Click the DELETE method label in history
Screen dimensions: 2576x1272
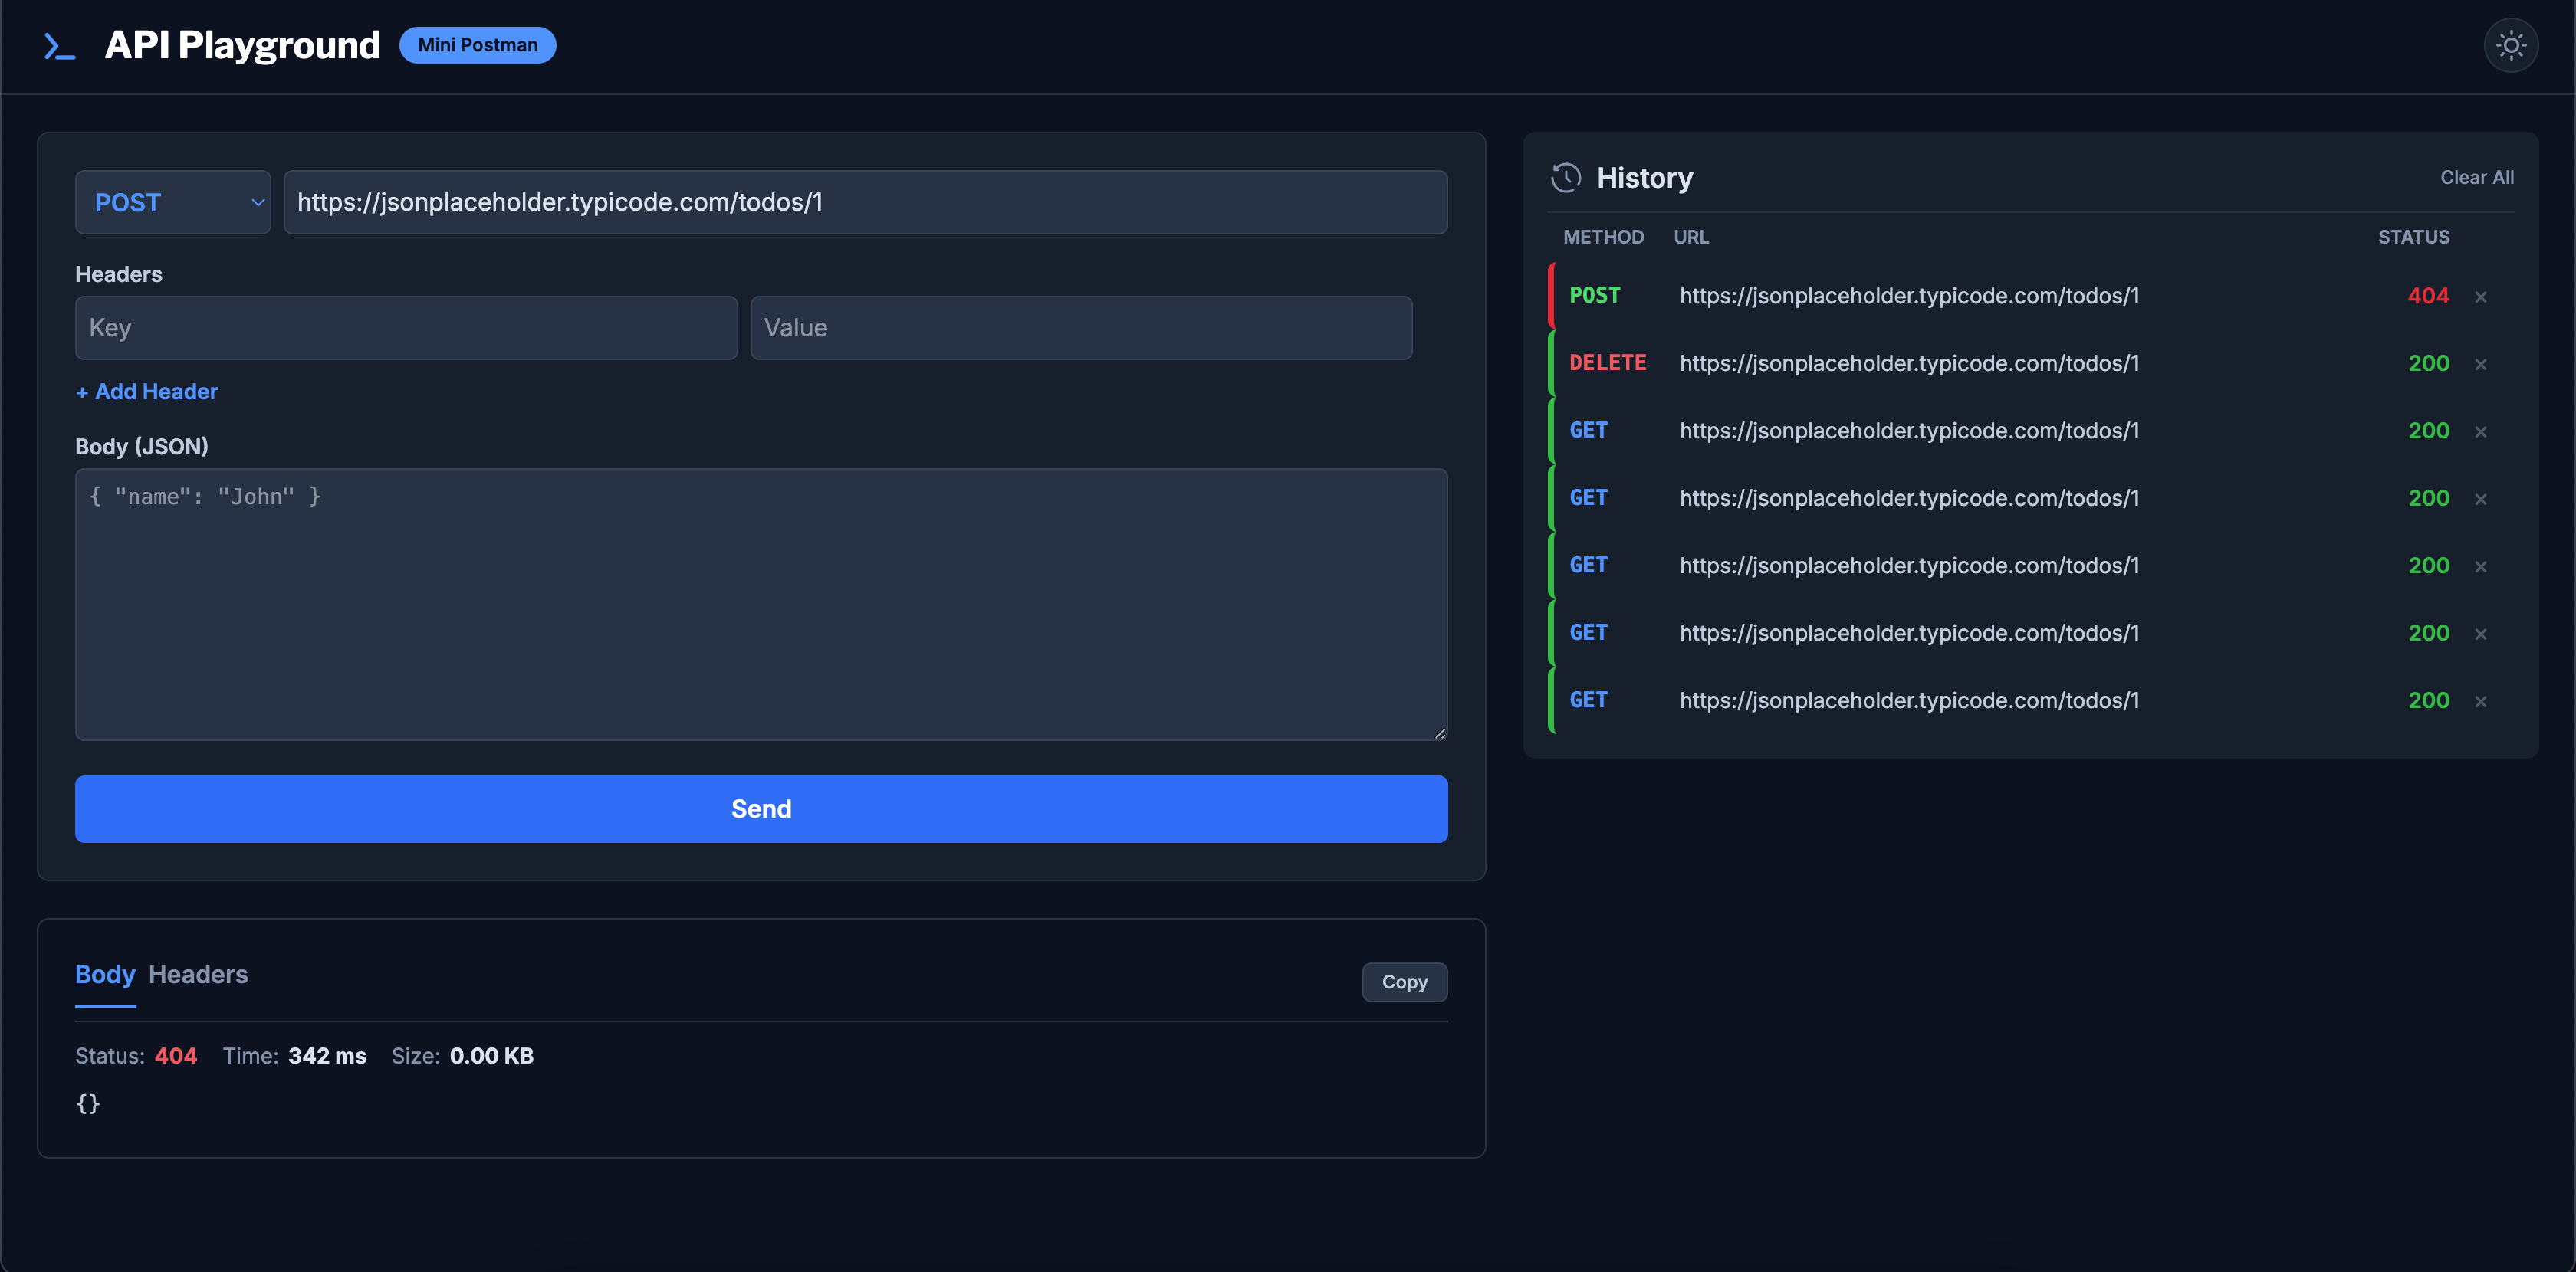1607,362
